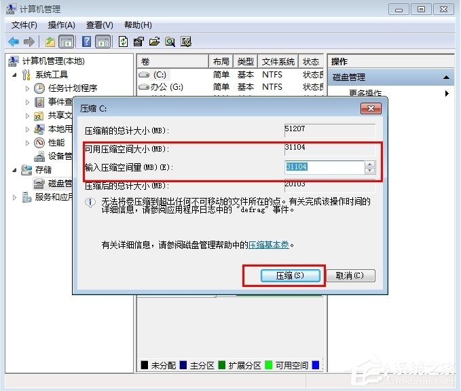Click the Forward arrow toolbar icon
The image size is (461, 391).
point(29,41)
